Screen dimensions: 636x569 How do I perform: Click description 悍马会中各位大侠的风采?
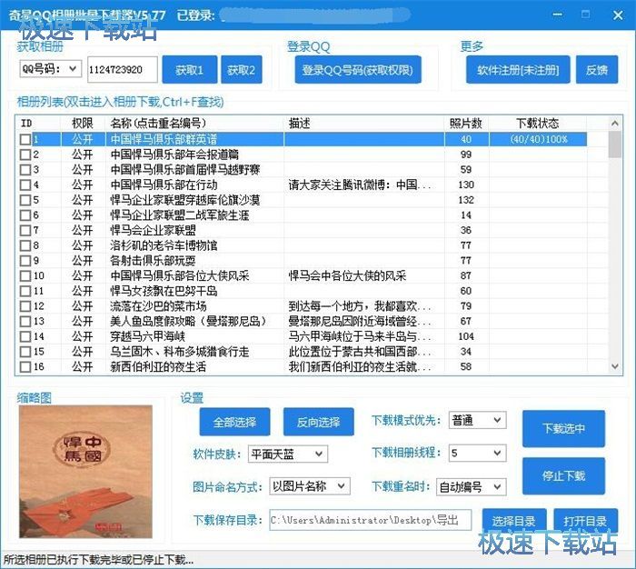tap(347, 276)
